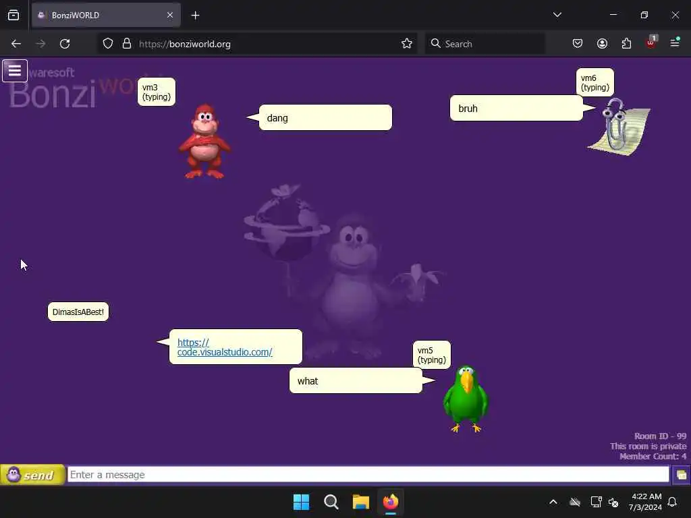Open the code.visualstudio.com link
691x518 pixels.
[x=225, y=347]
